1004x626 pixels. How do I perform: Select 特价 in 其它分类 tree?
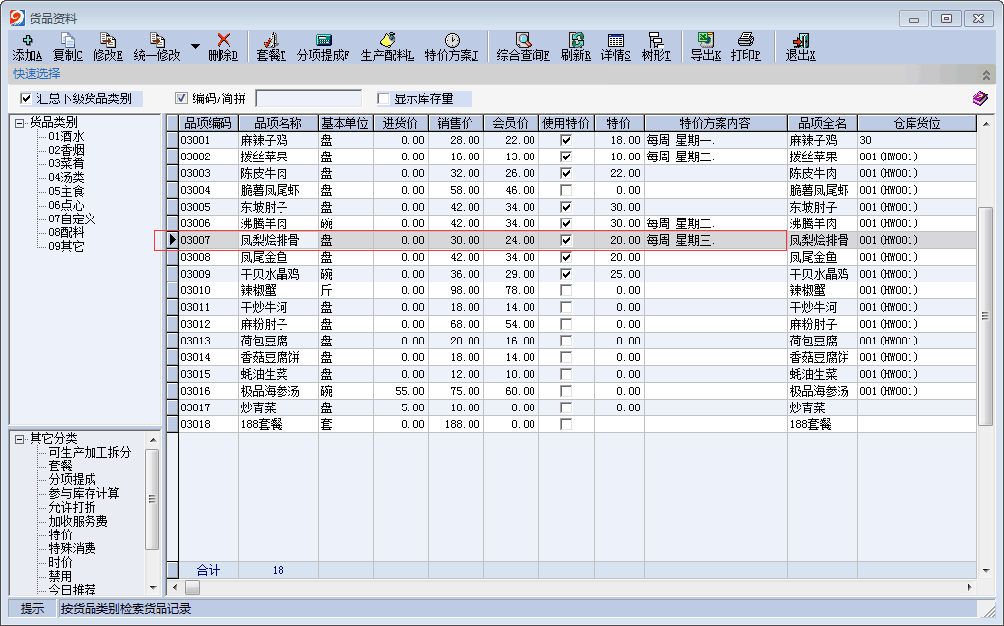click(x=60, y=534)
